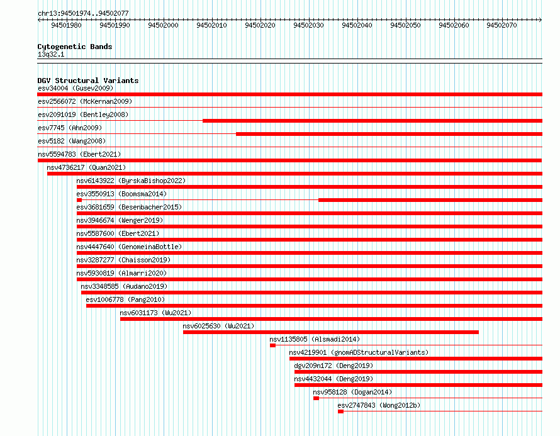Click esv2747843 (Wong2012b) label
560x436 pixels.
tap(379, 405)
